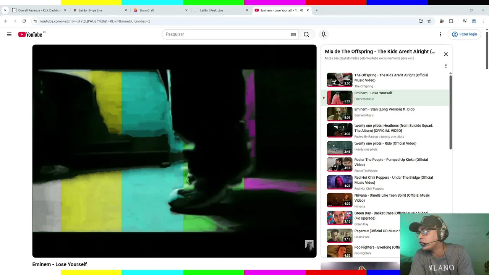
Task: Play 'Nirvana - Smells Like Teen Spirit' title
Action: [392, 198]
